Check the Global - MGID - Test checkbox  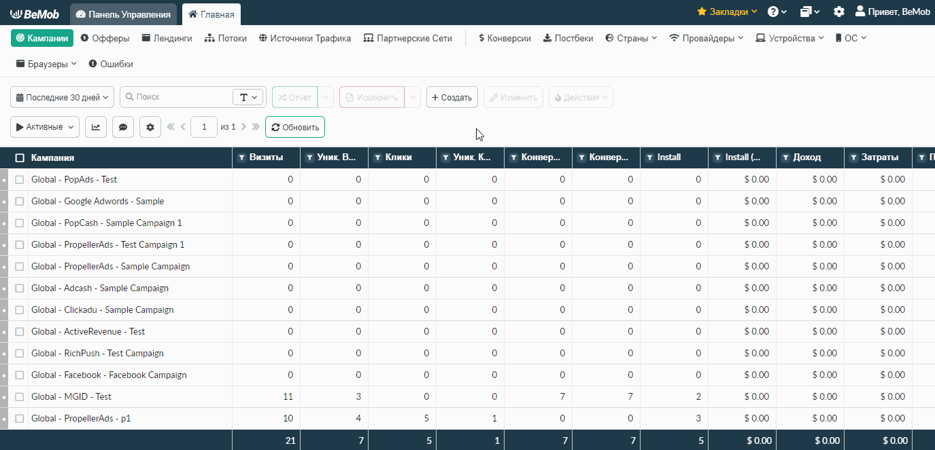coord(20,396)
